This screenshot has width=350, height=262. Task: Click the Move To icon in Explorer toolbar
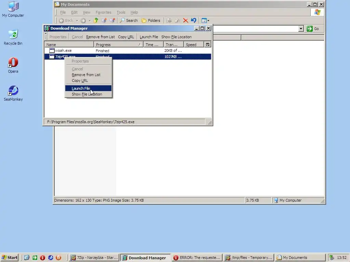[169, 20]
